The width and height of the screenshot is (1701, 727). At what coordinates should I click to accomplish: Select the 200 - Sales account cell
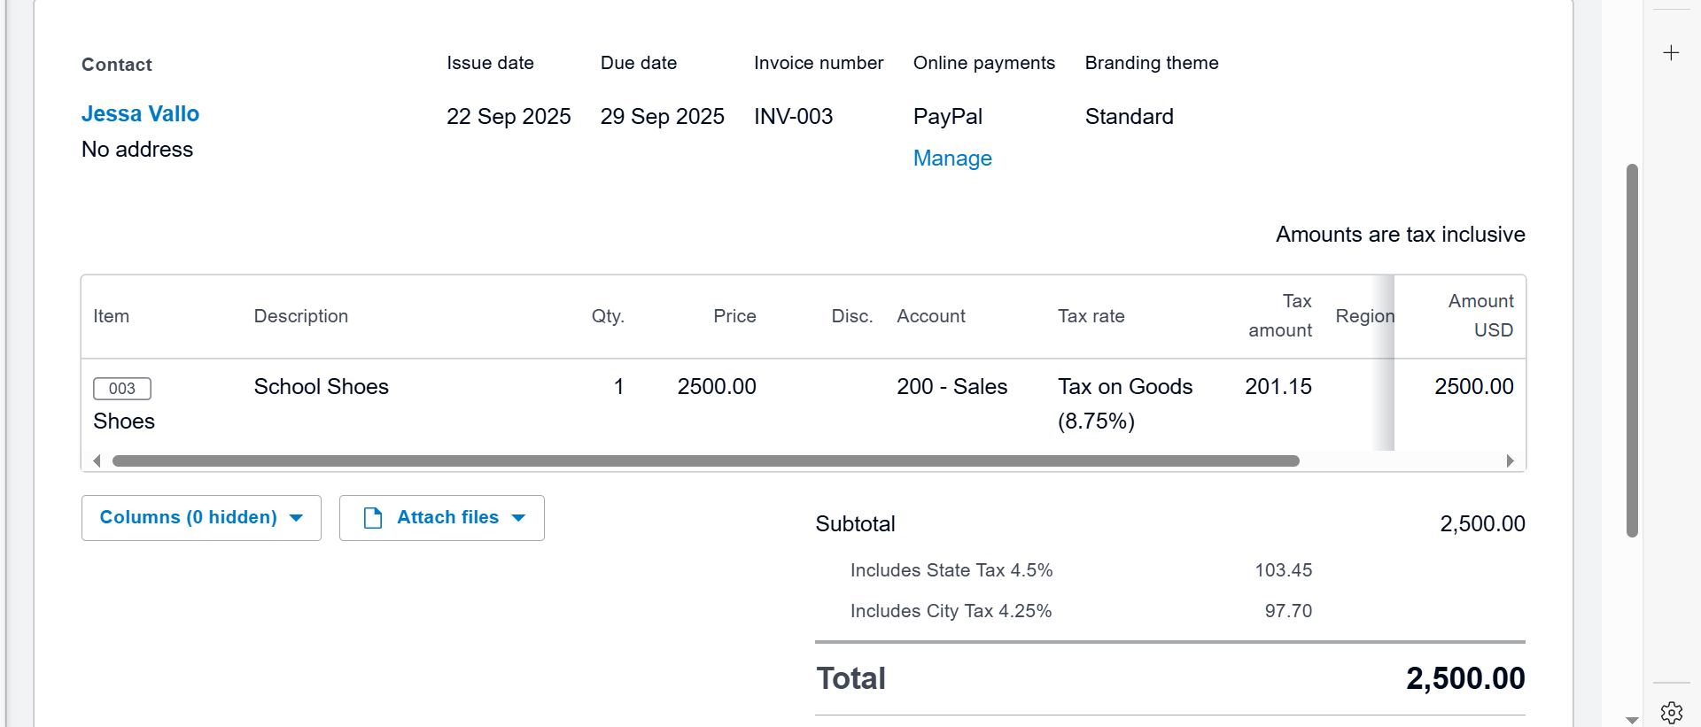tap(951, 387)
